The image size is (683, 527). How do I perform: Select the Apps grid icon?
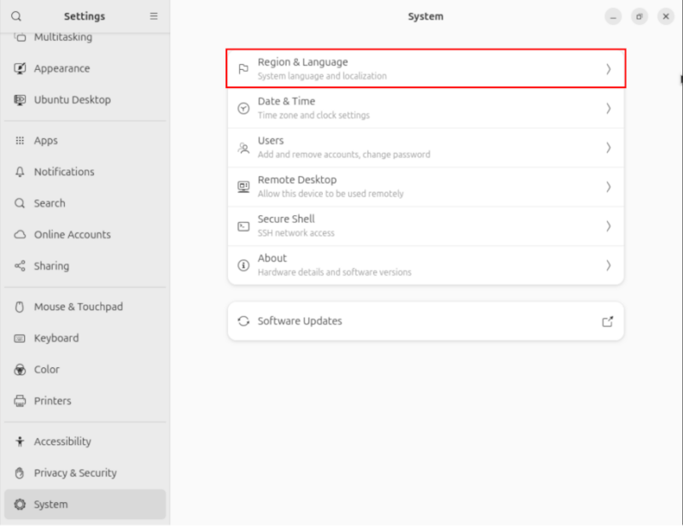click(x=21, y=140)
